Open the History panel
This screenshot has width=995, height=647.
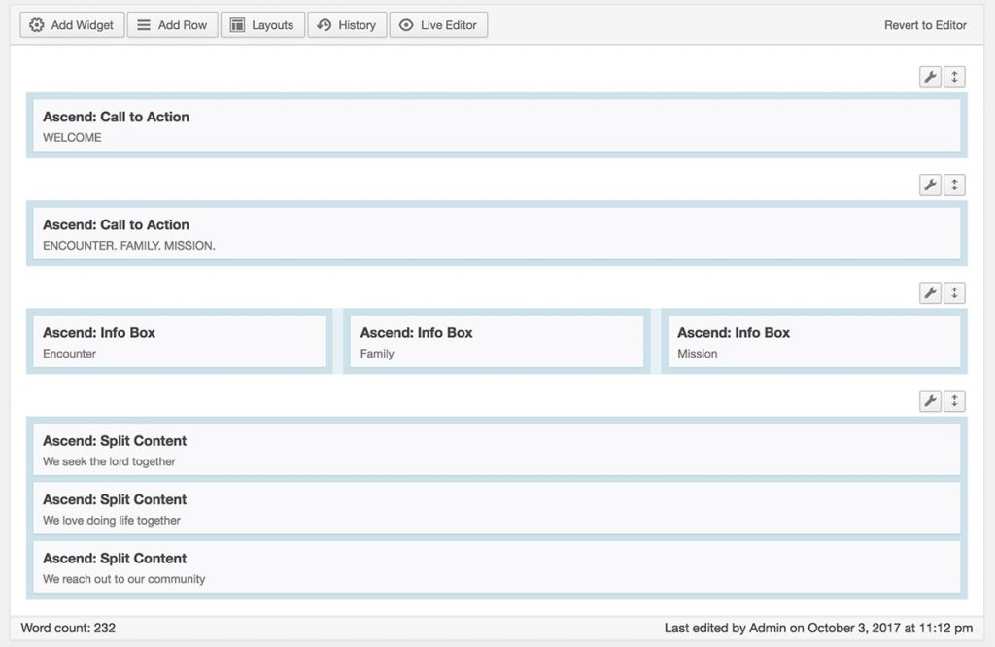pos(347,24)
